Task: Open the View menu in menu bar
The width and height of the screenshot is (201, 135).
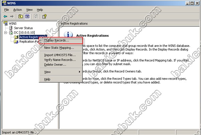Action: [x=29, y=10]
